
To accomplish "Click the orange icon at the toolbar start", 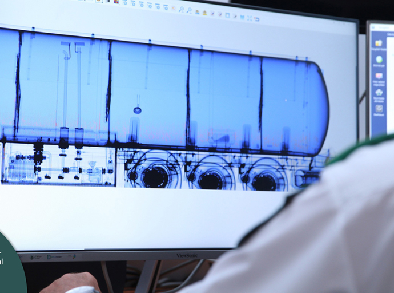I will point(99,1).
